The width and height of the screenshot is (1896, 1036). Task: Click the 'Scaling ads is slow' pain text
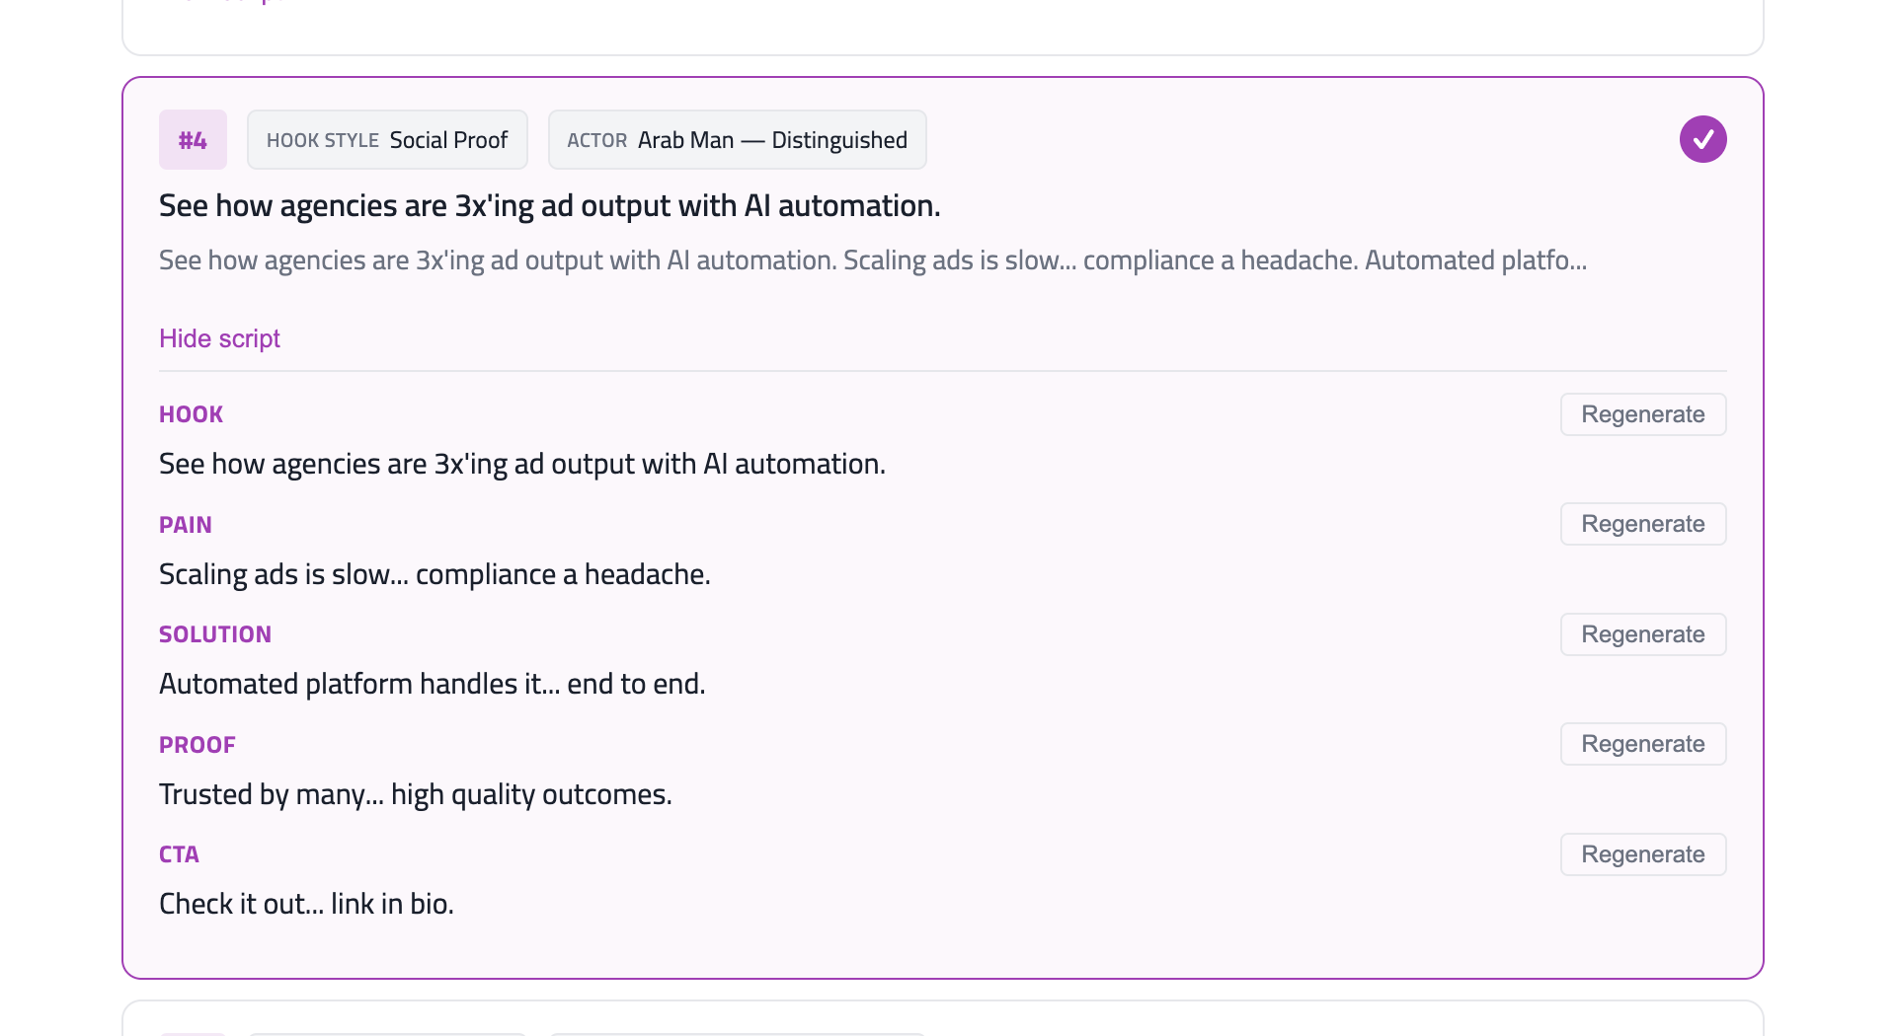coord(434,574)
